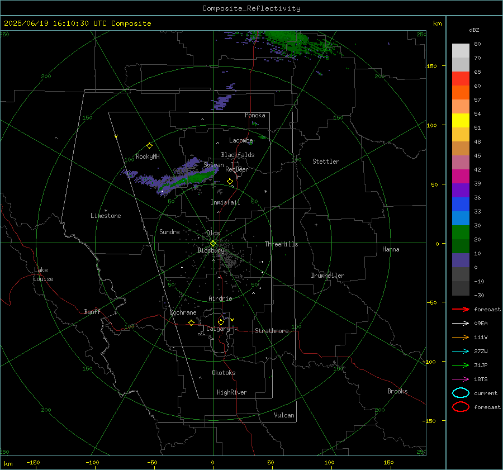Click the magenta 18TS arrow icon
The height and width of the screenshot is (470, 503).
point(461,379)
